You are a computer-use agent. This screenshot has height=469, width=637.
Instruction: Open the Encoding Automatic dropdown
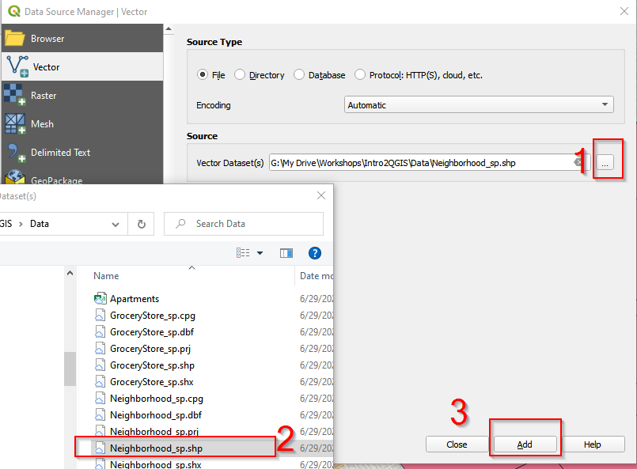coord(479,104)
